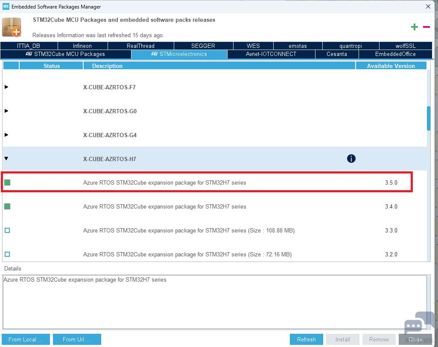The width and height of the screenshot is (438, 347).
Task: Select the emotas tab
Action: click(298, 46)
